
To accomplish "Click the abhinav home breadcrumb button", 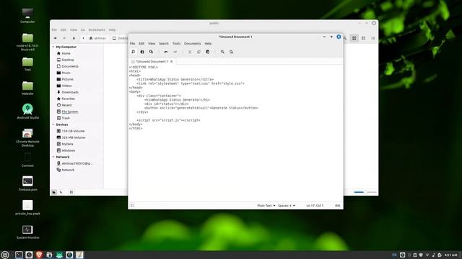I will pyautogui.click(x=97, y=38).
